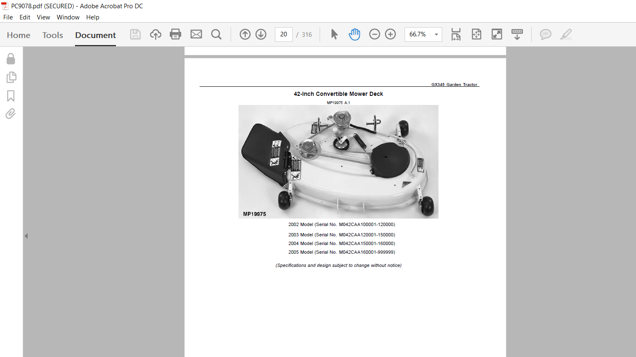Zoom out with minus icon

pos(374,34)
